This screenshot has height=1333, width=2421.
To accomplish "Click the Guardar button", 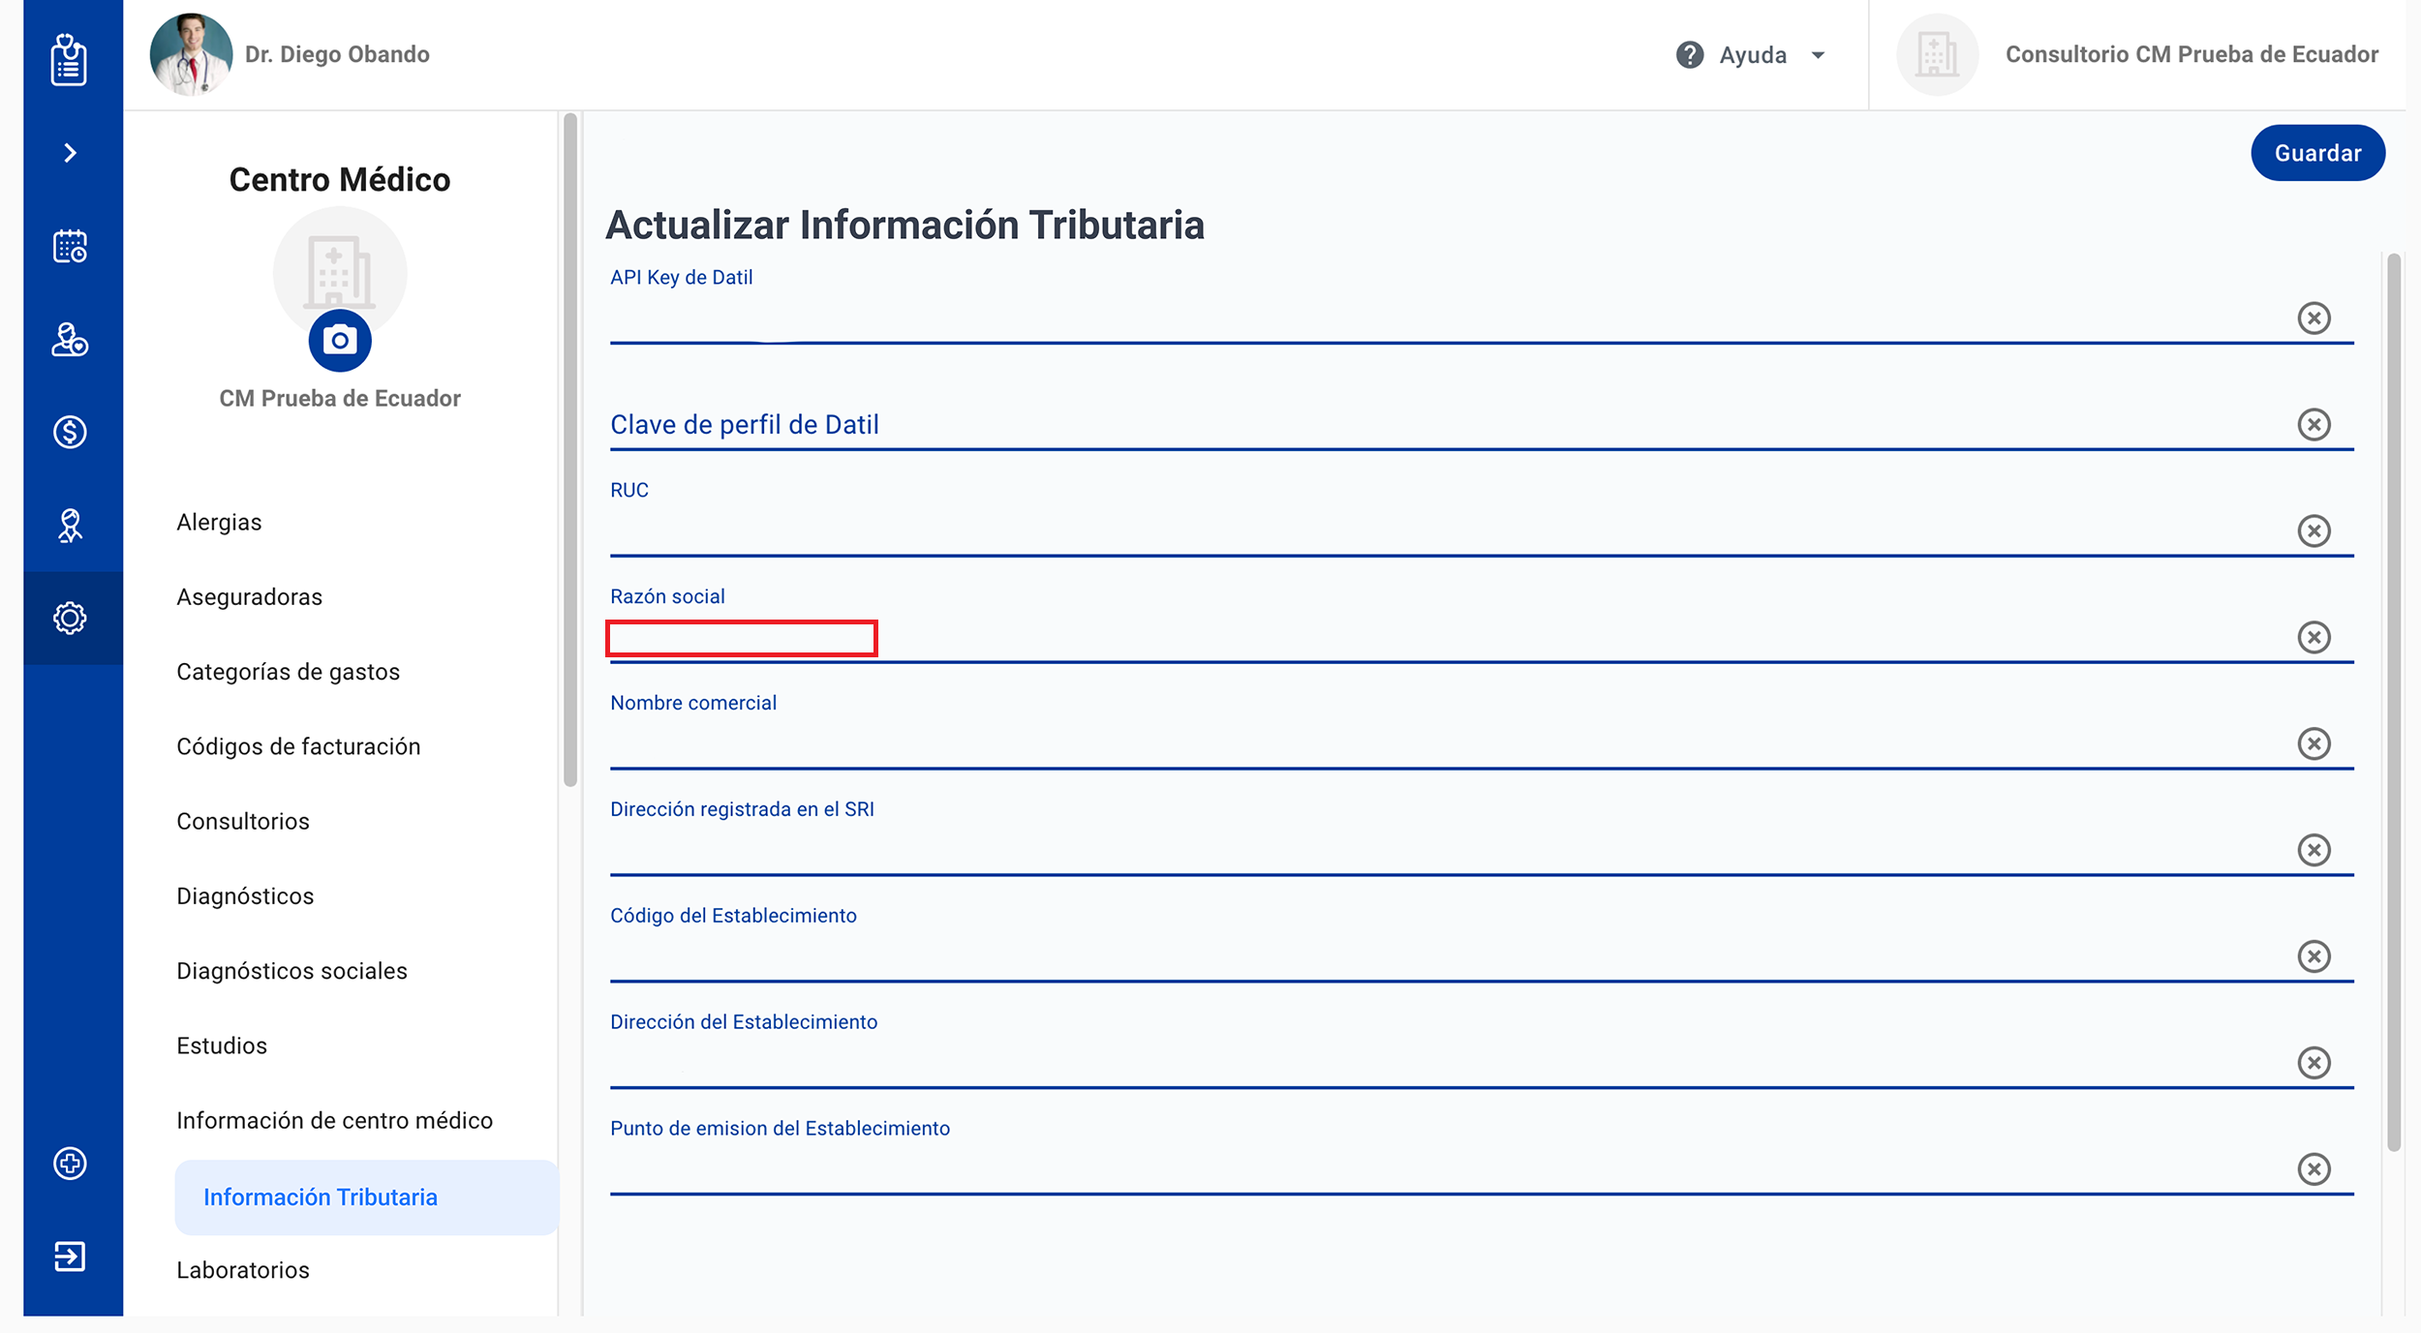I will pos(2316,153).
